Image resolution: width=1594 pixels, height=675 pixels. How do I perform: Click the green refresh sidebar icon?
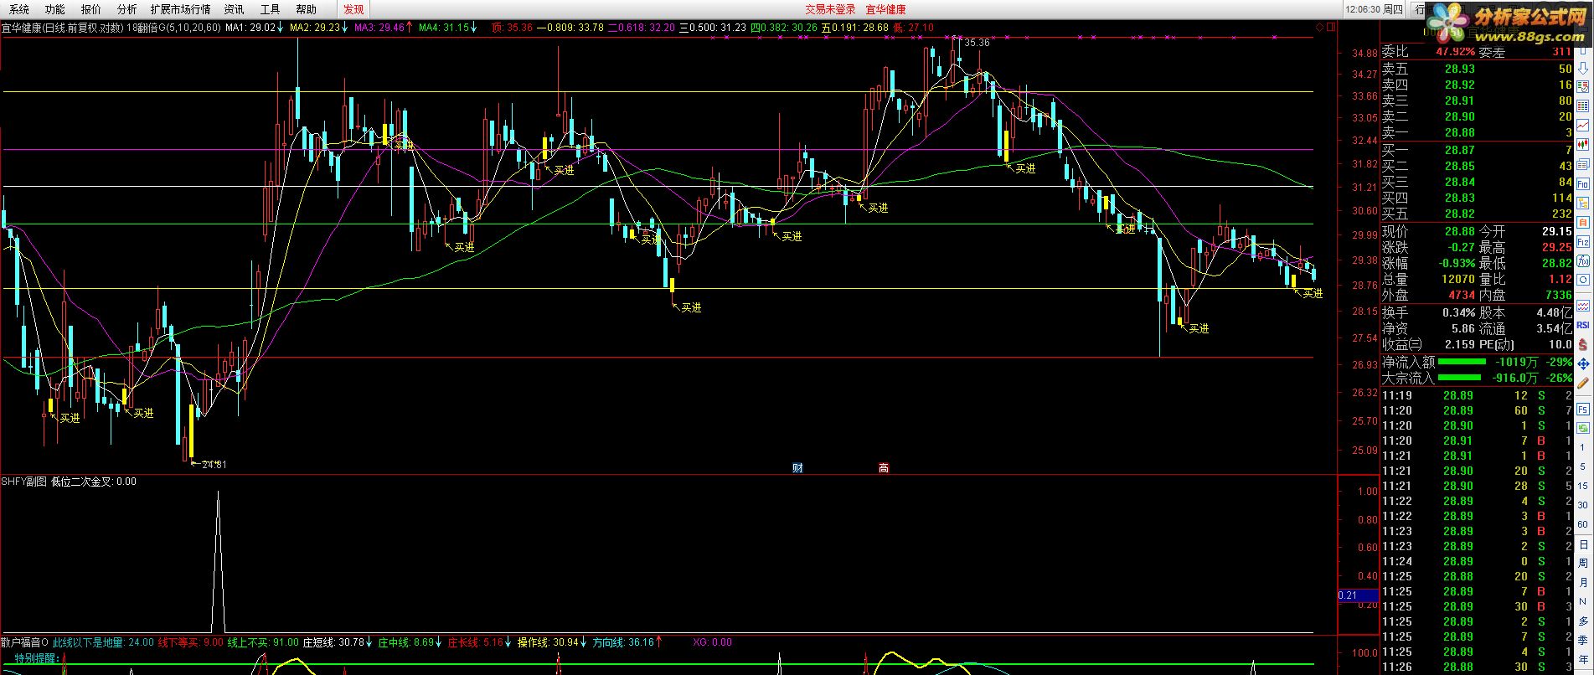coord(1583,427)
